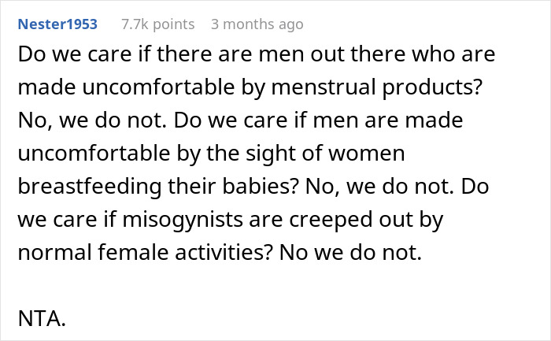Click the word 'points' beside the score
The image size is (551, 341).
(173, 24)
